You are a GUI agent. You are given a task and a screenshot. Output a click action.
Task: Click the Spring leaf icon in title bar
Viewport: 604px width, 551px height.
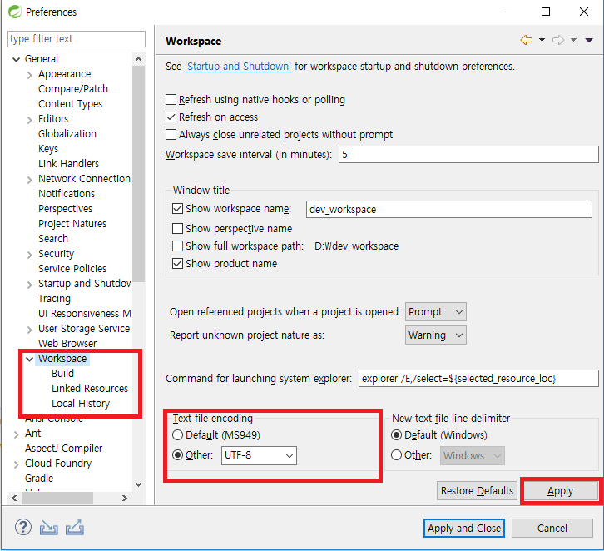15,12
